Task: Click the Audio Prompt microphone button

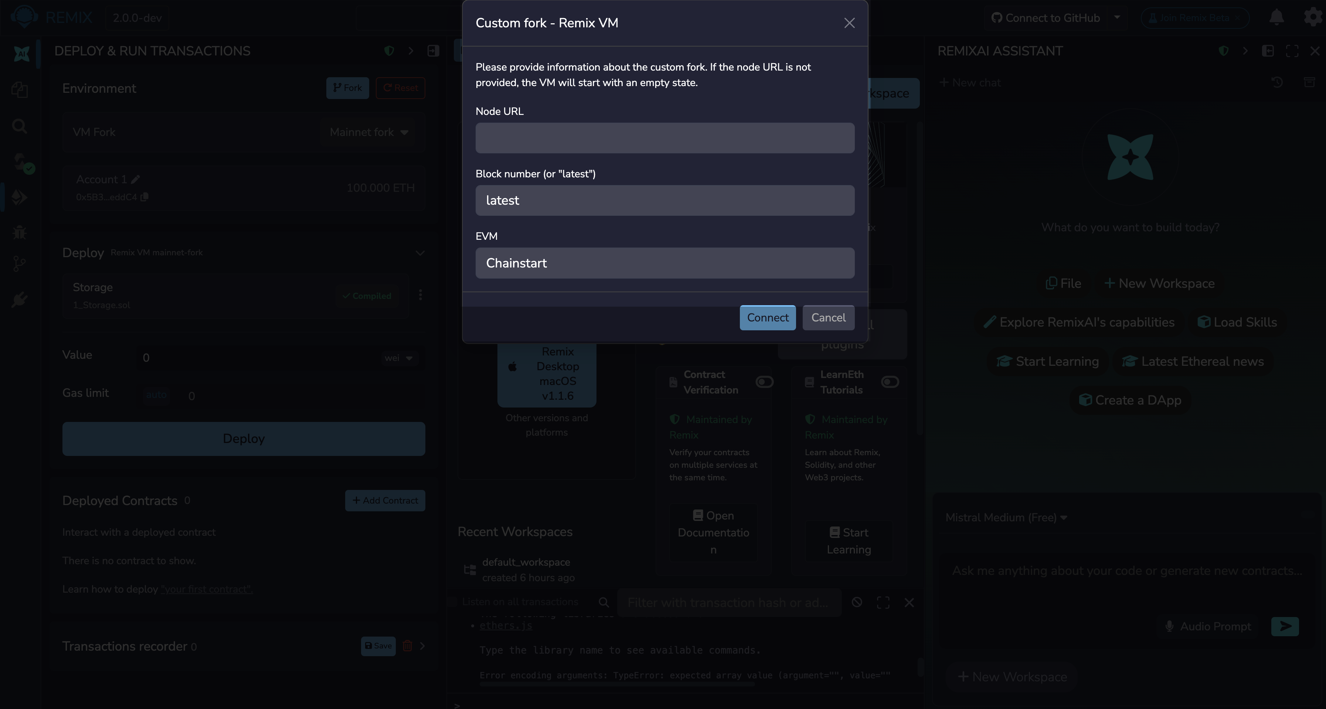Action: coord(1208,627)
